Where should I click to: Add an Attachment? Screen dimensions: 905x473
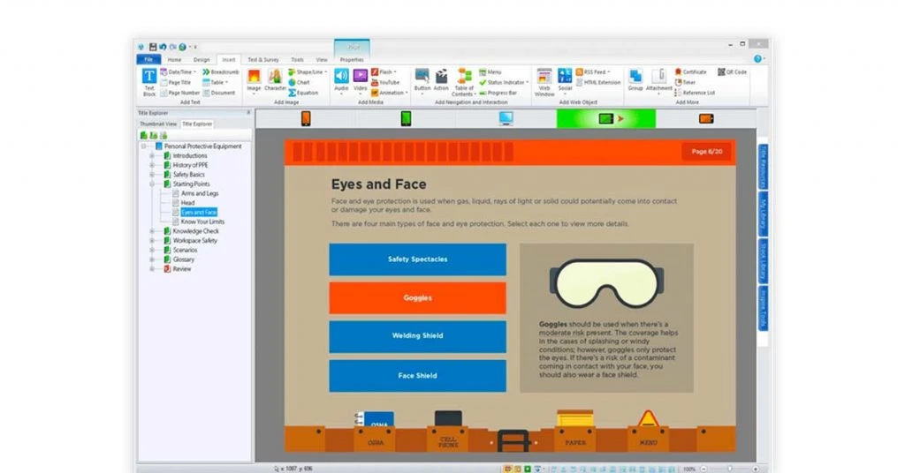coord(658,80)
